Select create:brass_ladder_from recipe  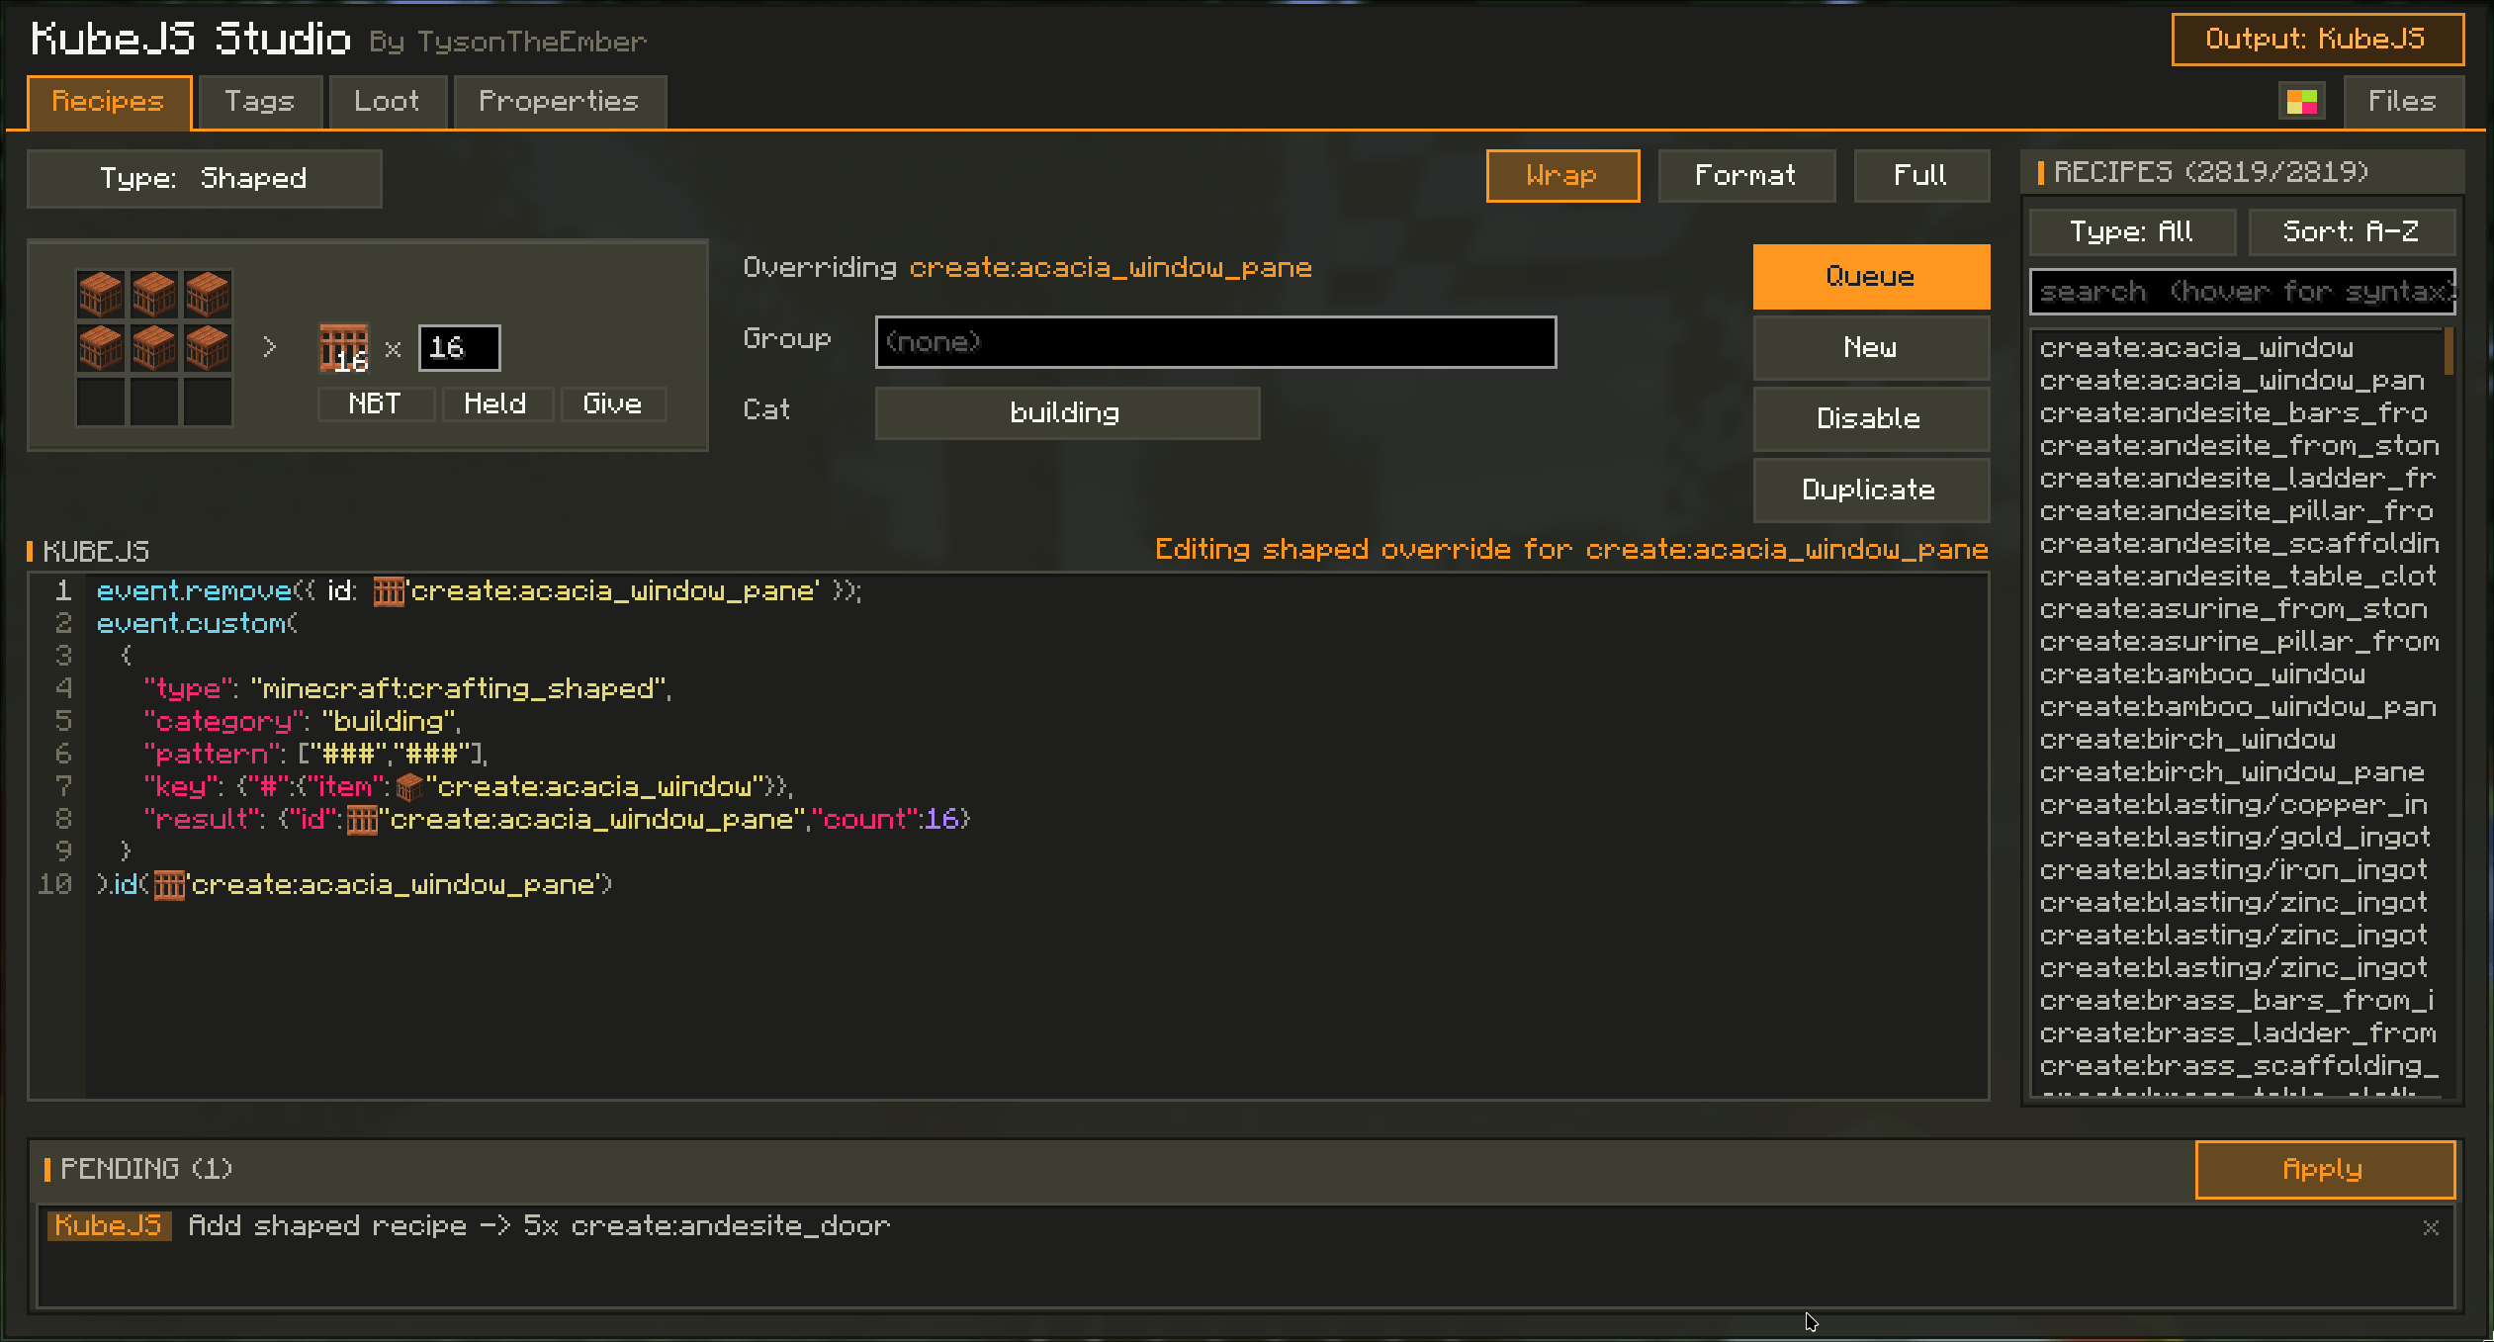tap(2236, 1033)
